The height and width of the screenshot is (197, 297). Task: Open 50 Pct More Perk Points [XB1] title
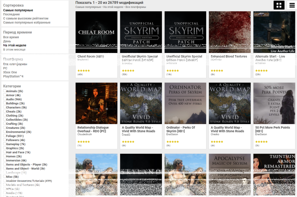[273, 129]
